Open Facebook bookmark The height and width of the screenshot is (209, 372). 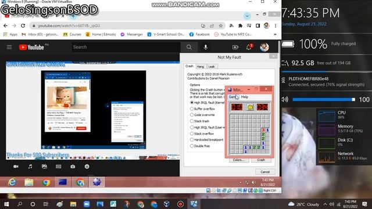pyautogui.click(x=200, y=34)
